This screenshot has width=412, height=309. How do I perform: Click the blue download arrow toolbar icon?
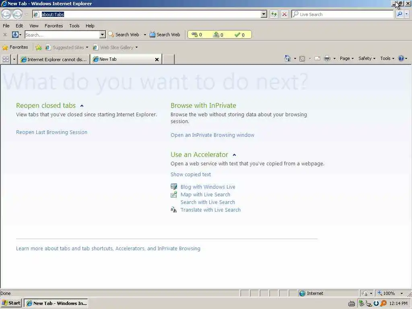[x=15, y=35]
